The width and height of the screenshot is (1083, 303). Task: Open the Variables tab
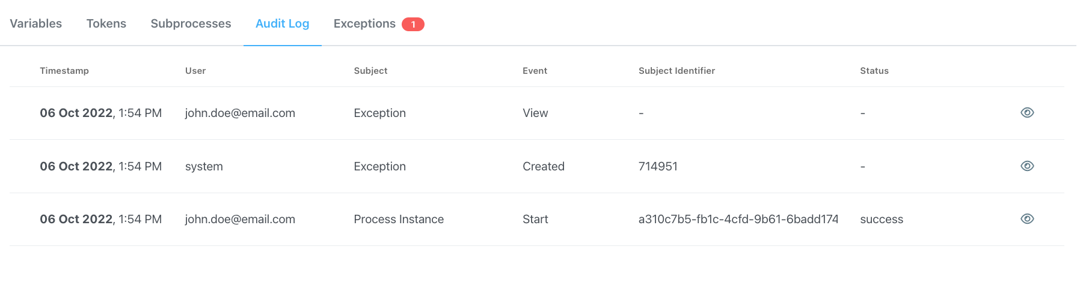tap(36, 23)
